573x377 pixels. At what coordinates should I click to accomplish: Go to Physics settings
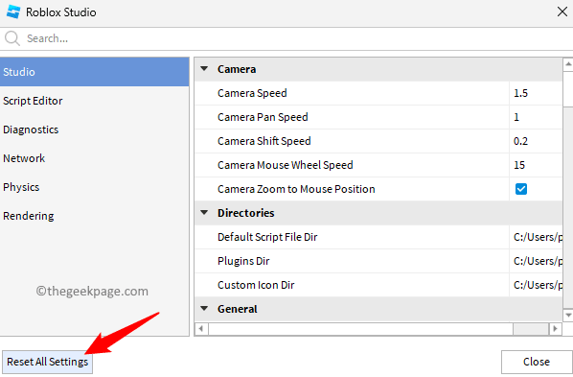click(x=94, y=187)
